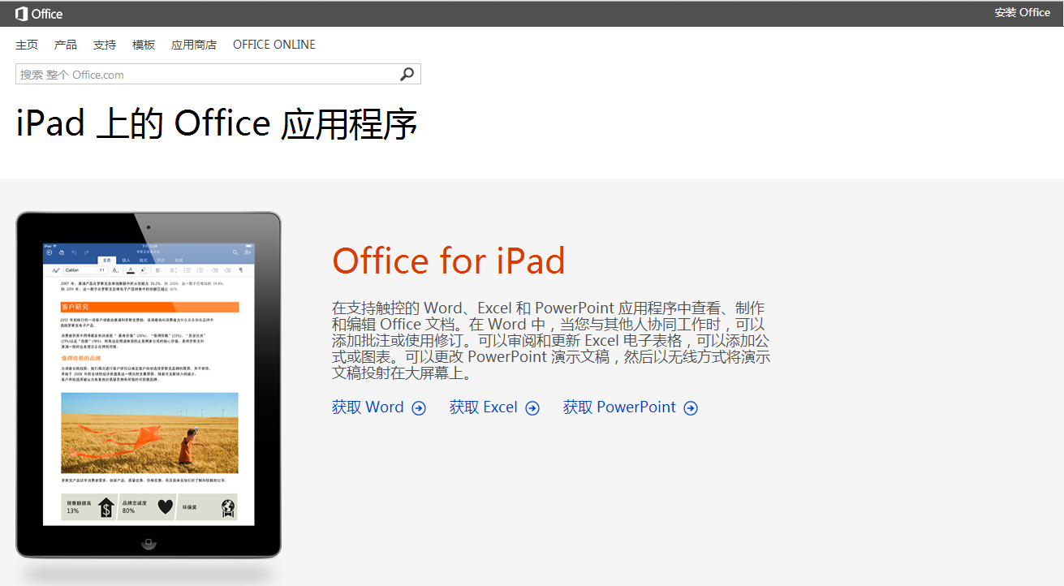
Task: Click the Office for iPad heading
Action: point(449,261)
